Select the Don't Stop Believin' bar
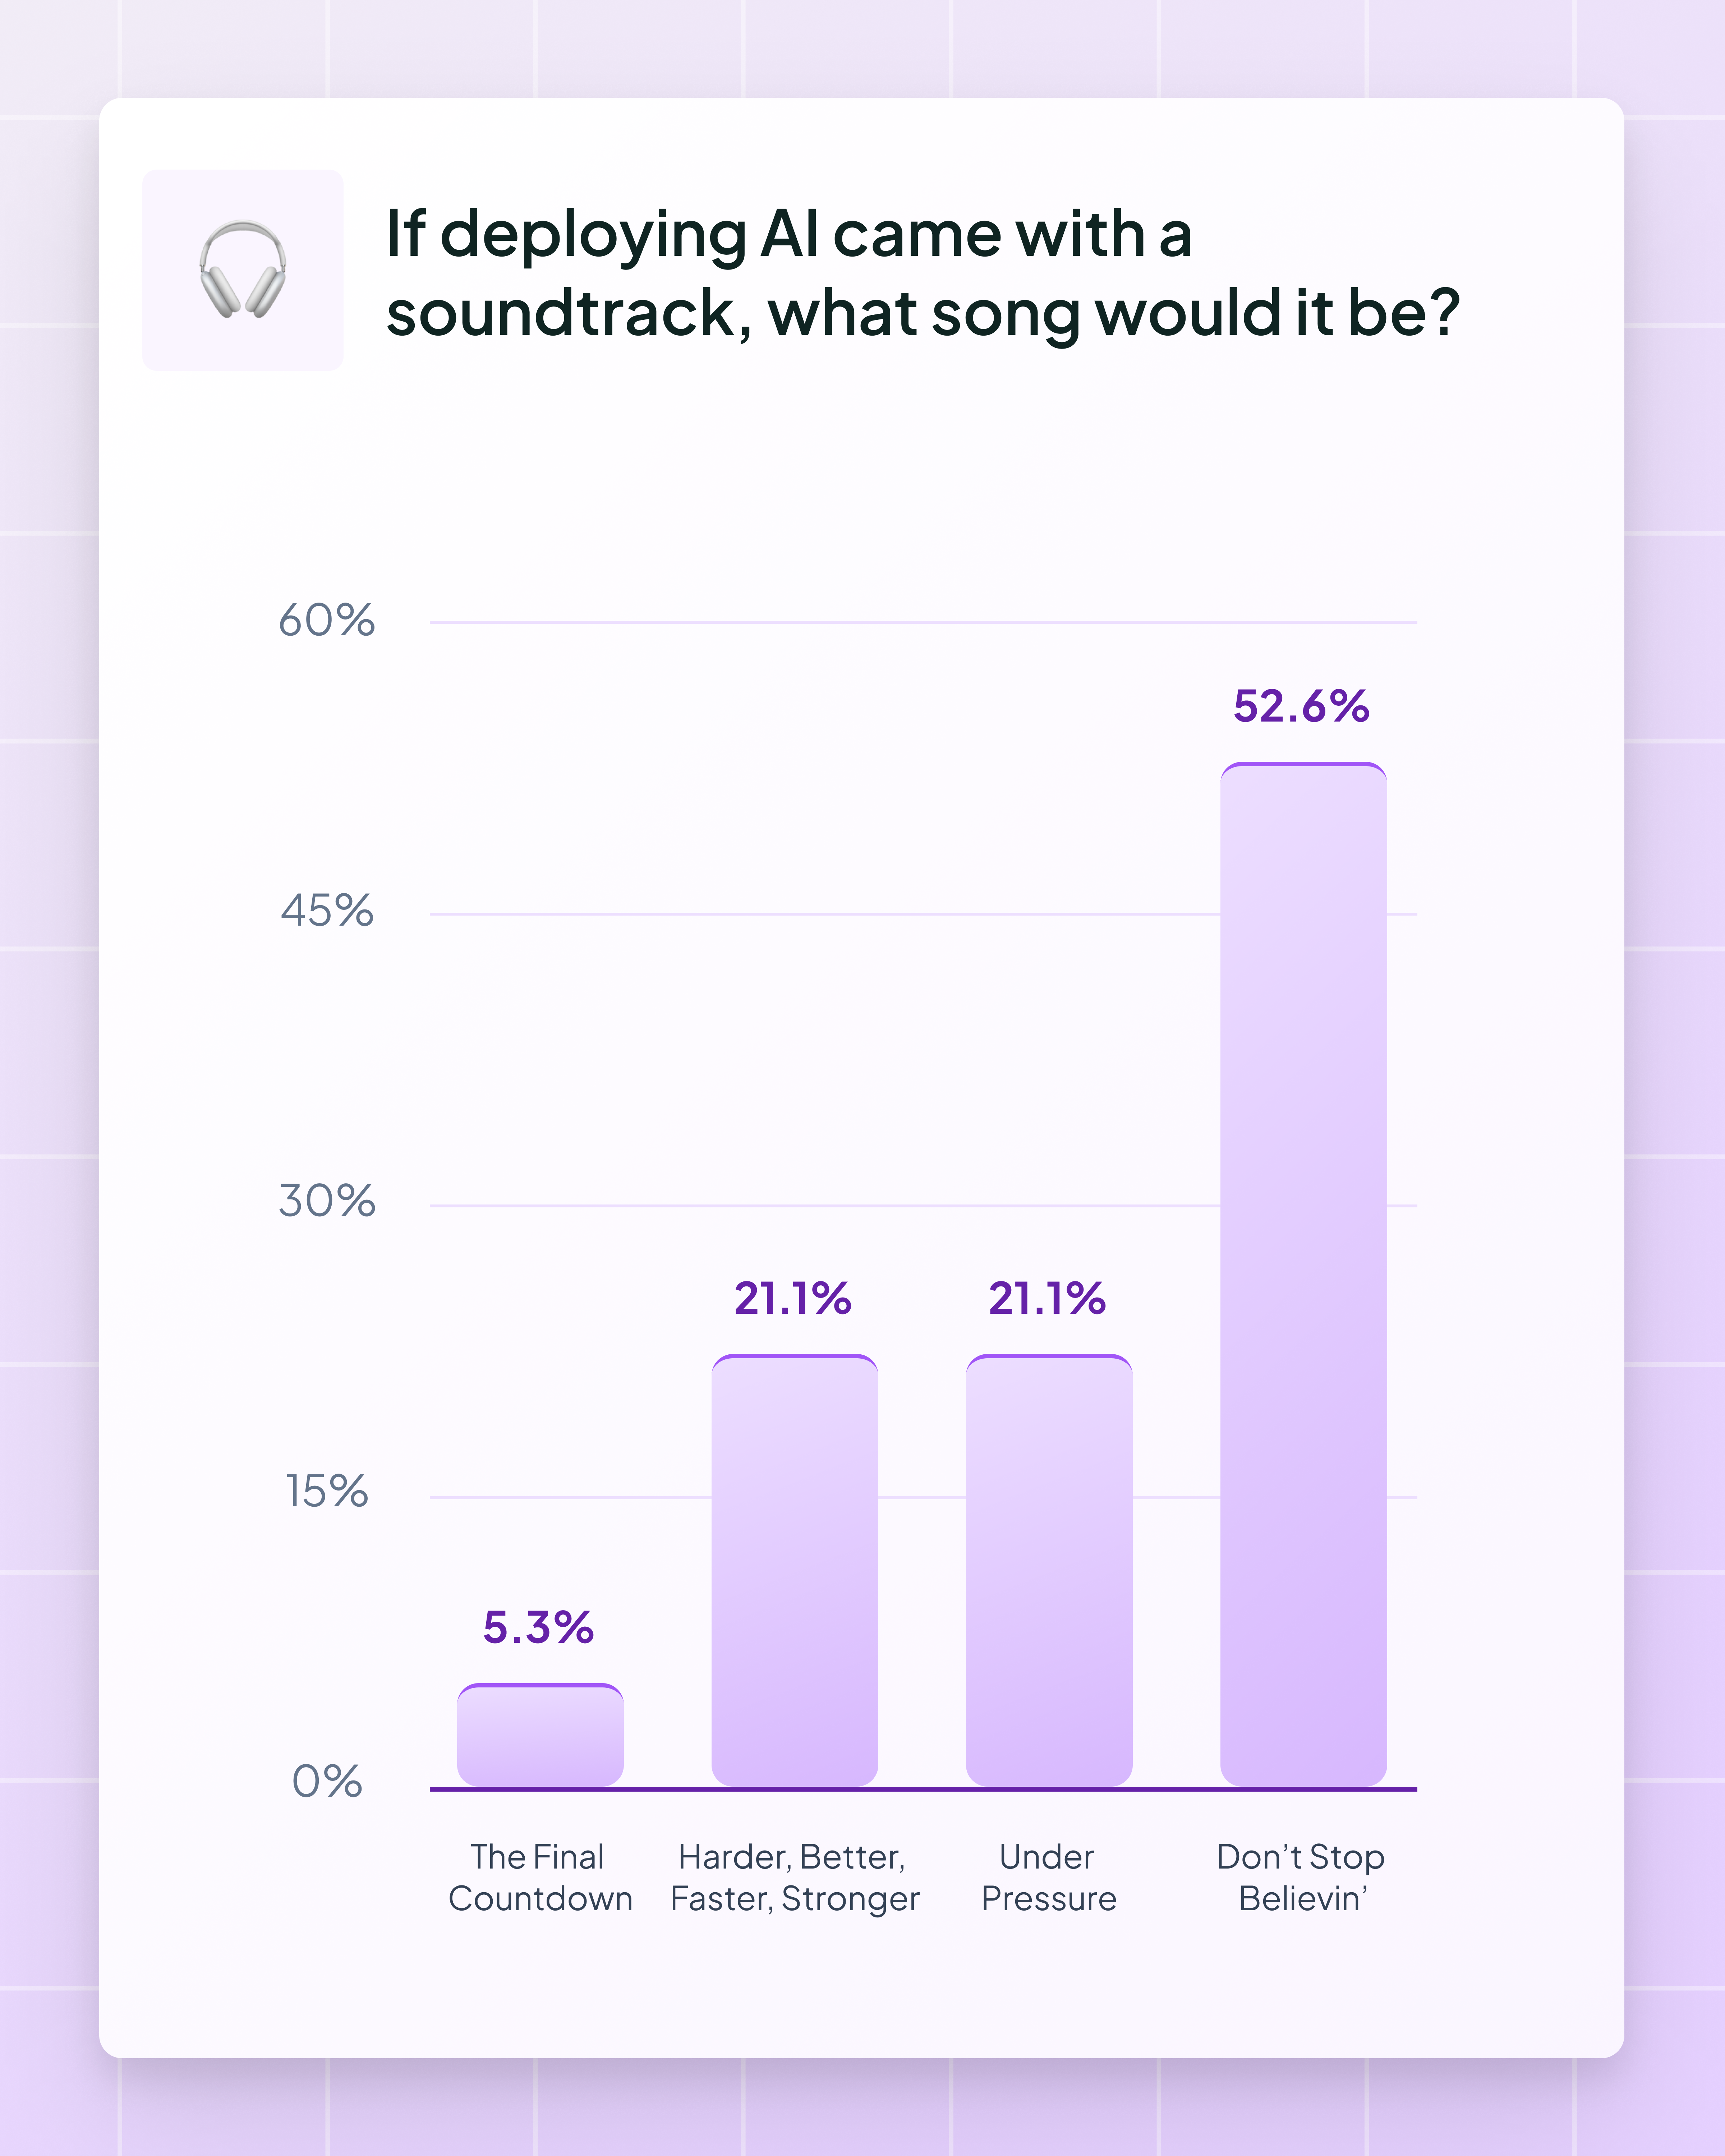The image size is (1725, 2156). tap(1303, 1275)
